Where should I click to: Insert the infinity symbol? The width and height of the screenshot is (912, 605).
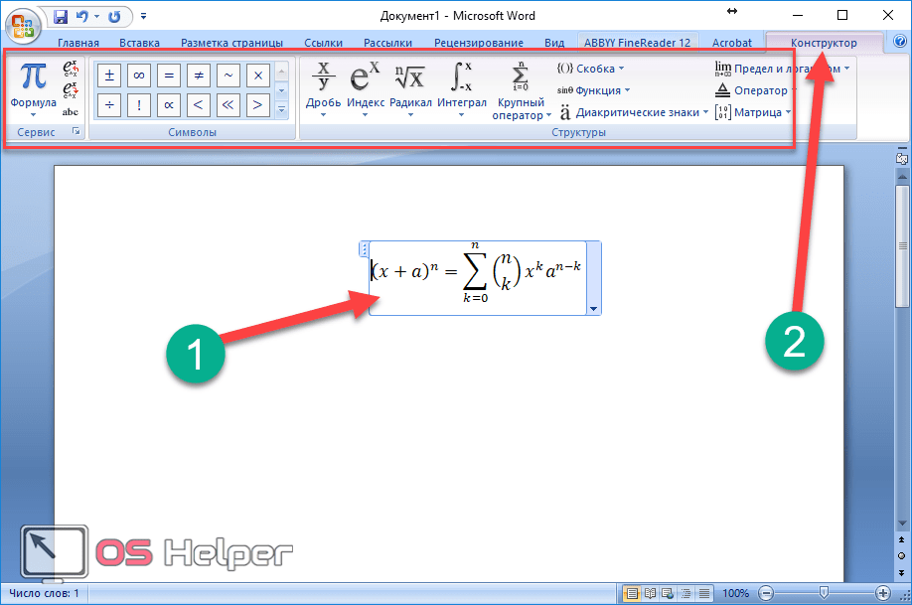tap(138, 76)
